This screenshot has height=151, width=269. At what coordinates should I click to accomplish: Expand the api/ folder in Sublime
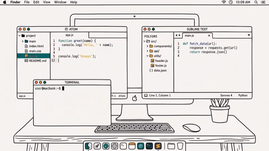coord(147,51)
